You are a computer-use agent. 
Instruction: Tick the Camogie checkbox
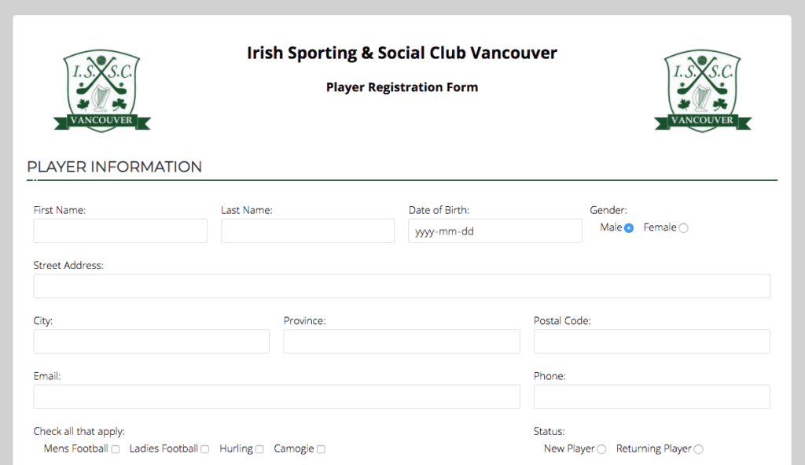[x=321, y=449]
